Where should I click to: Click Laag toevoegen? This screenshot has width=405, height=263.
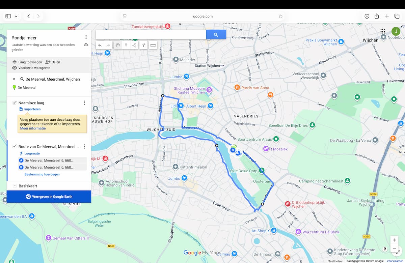(x=27, y=62)
